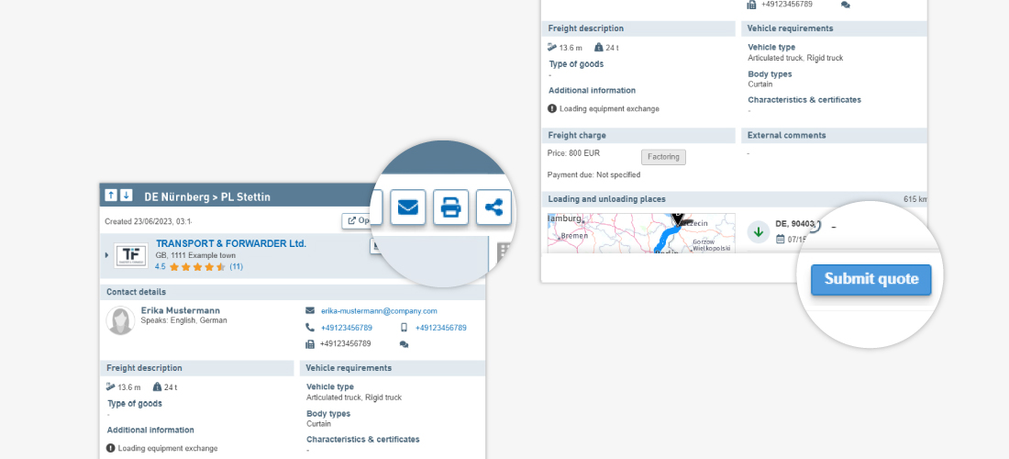Click the (11) ratings count link

(x=236, y=267)
